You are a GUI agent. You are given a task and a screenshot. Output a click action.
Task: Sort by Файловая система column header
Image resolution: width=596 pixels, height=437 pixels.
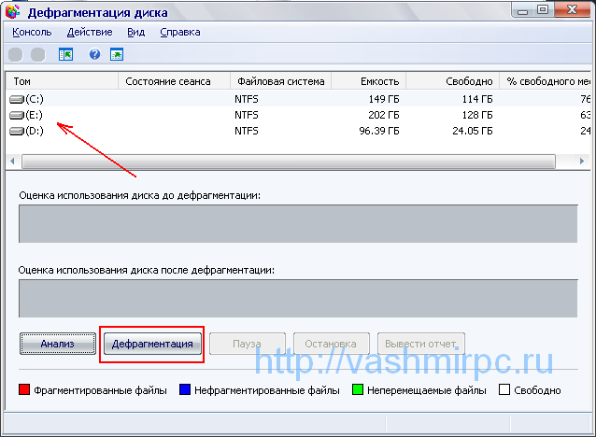281,81
